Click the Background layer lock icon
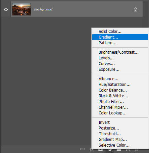 (136, 9)
